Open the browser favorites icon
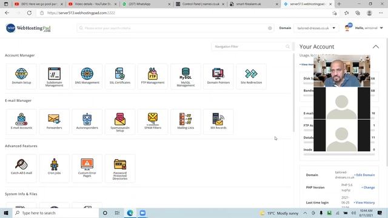388x218 pixels. click(346, 13)
